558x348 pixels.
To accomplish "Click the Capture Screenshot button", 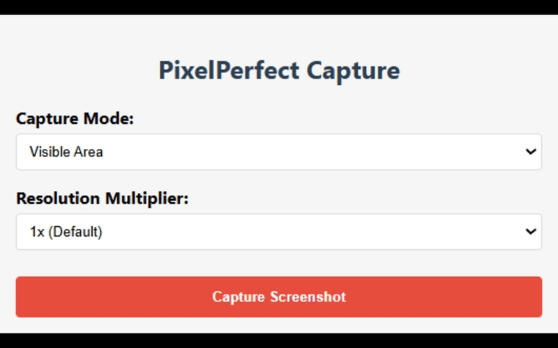I will (x=279, y=296).
